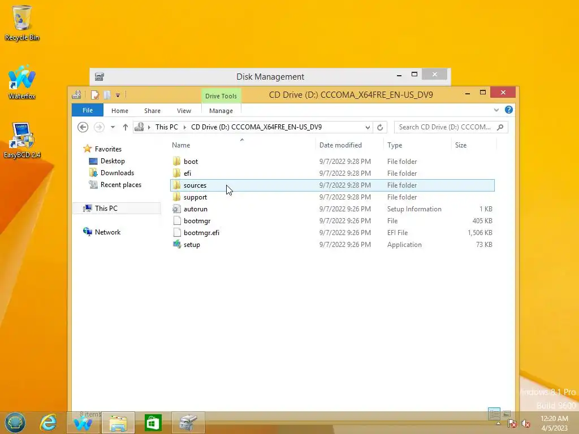The image size is (579, 434).
Task: Click the Setup Information type cell
Action: 414,209
